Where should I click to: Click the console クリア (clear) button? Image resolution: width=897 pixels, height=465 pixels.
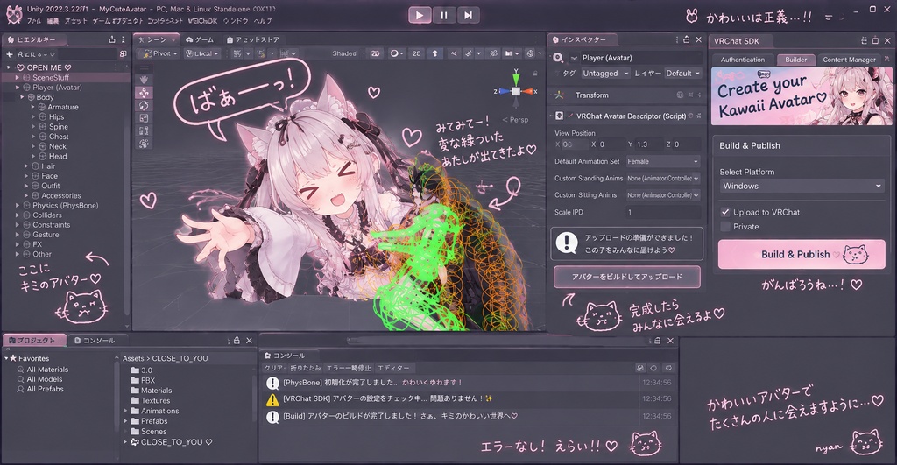tap(273, 368)
